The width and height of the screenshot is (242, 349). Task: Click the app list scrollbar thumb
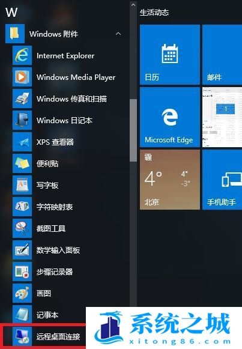point(133,130)
